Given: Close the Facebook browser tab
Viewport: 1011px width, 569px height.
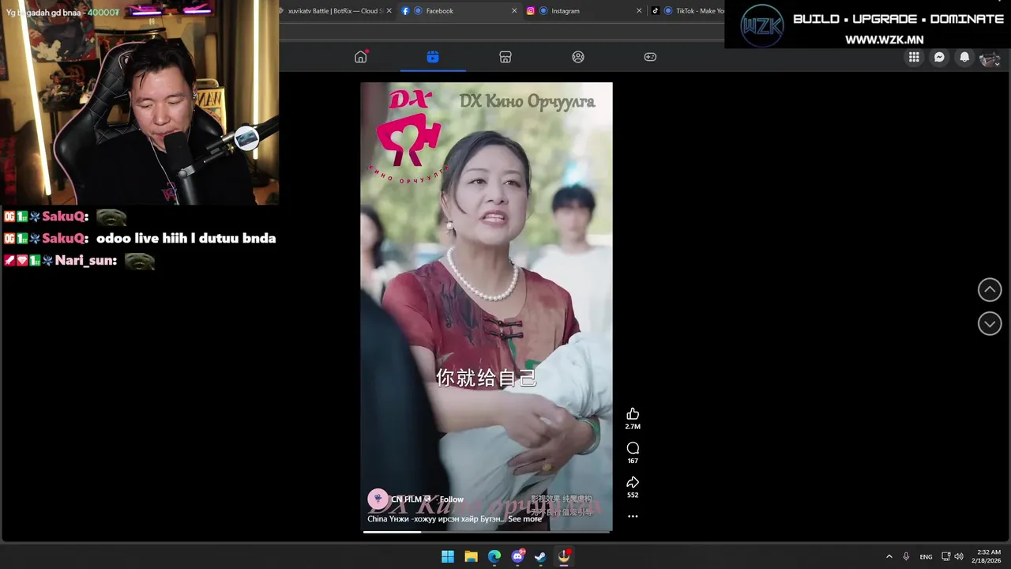Looking at the screenshot, I should [x=514, y=11].
